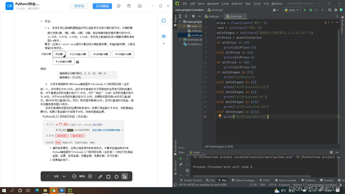345x194 pixels.
Task: Select the circle annotation tool
Action: coord(116,177)
